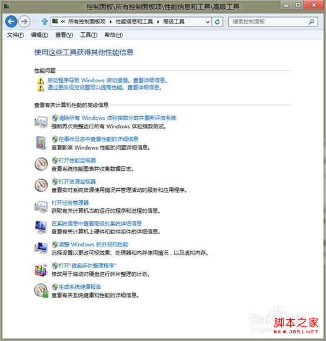This screenshot has height=341, width=326.
Task: Open the 查看(V) menu
Action: tap(64, 35)
